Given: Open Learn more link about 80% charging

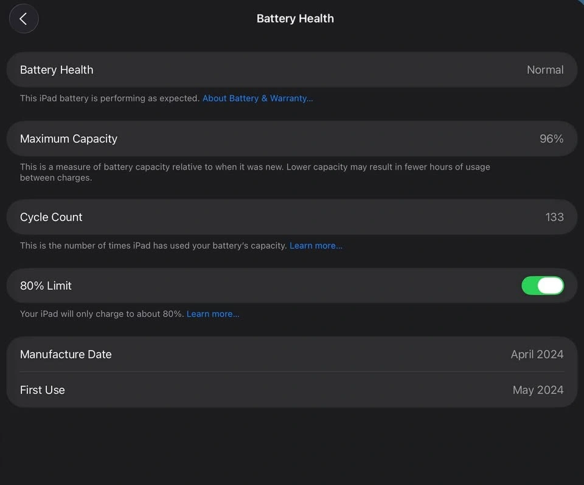Looking at the screenshot, I should (x=213, y=314).
